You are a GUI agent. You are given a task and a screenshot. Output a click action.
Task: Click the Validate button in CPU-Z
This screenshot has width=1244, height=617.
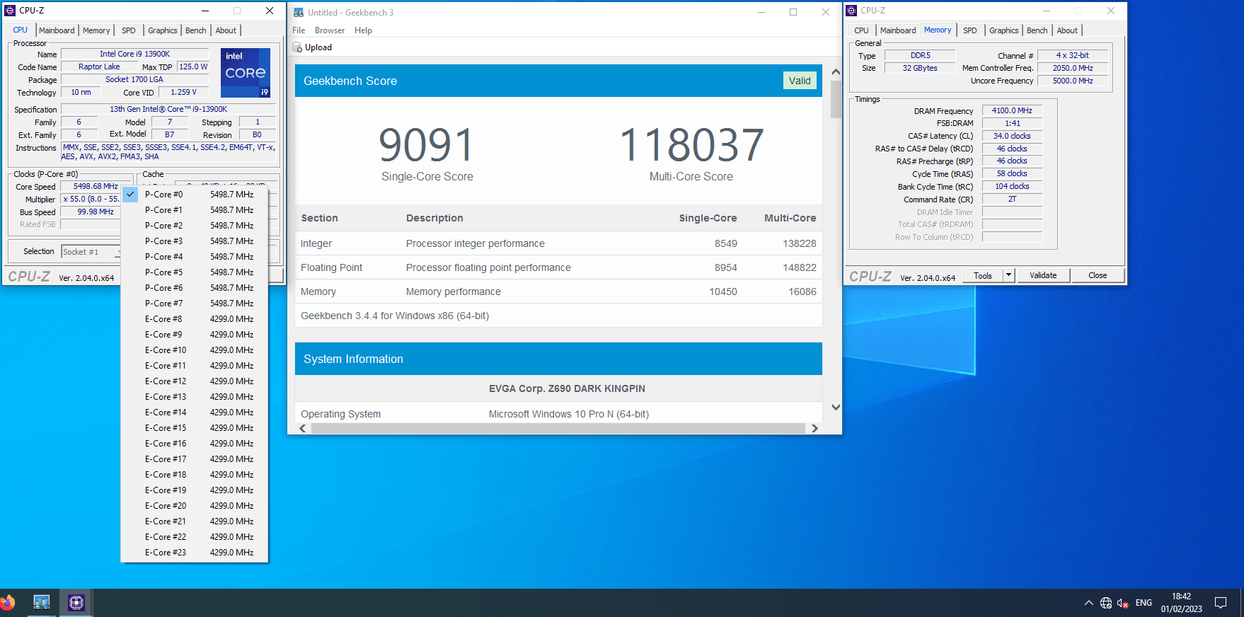click(x=1043, y=275)
